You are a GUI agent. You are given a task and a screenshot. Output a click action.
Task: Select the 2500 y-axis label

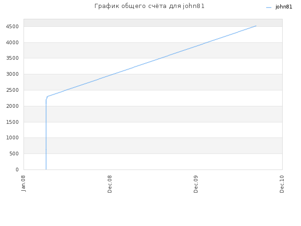(x=12, y=90)
